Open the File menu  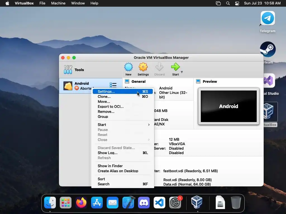(42, 3)
